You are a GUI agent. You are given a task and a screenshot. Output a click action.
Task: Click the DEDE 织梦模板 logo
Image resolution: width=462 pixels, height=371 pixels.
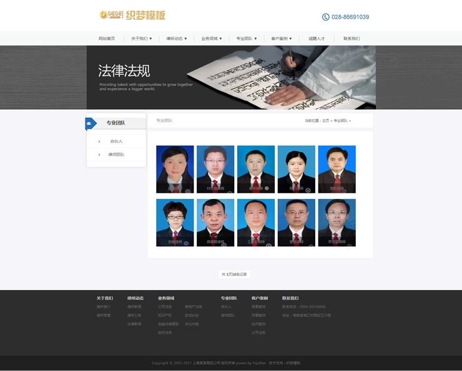pyautogui.click(x=132, y=15)
